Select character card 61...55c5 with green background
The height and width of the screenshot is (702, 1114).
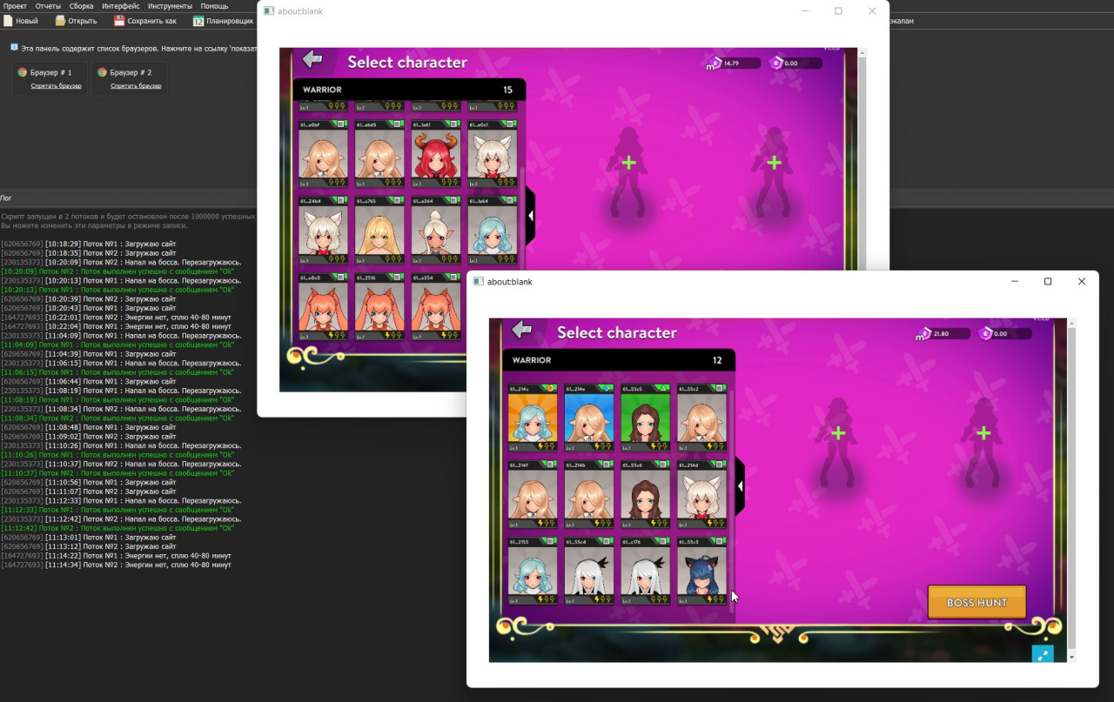point(646,418)
